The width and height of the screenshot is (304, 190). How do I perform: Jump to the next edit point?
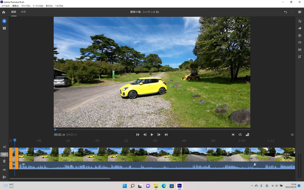pyautogui.click(x=166, y=135)
